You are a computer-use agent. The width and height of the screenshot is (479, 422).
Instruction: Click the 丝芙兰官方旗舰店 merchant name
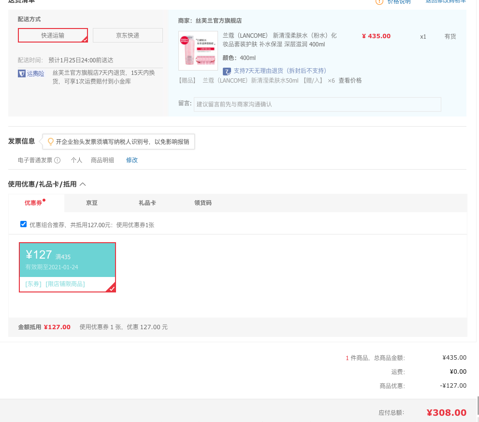coord(219,21)
